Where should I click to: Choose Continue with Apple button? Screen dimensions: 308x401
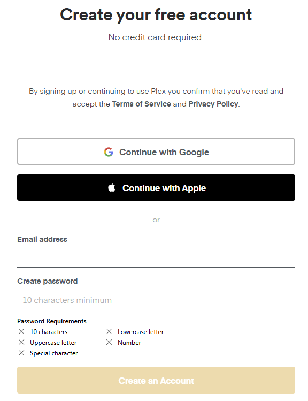pyautogui.click(x=156, y=187)
